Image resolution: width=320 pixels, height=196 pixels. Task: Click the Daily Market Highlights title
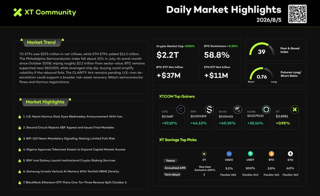coord(224,10)
